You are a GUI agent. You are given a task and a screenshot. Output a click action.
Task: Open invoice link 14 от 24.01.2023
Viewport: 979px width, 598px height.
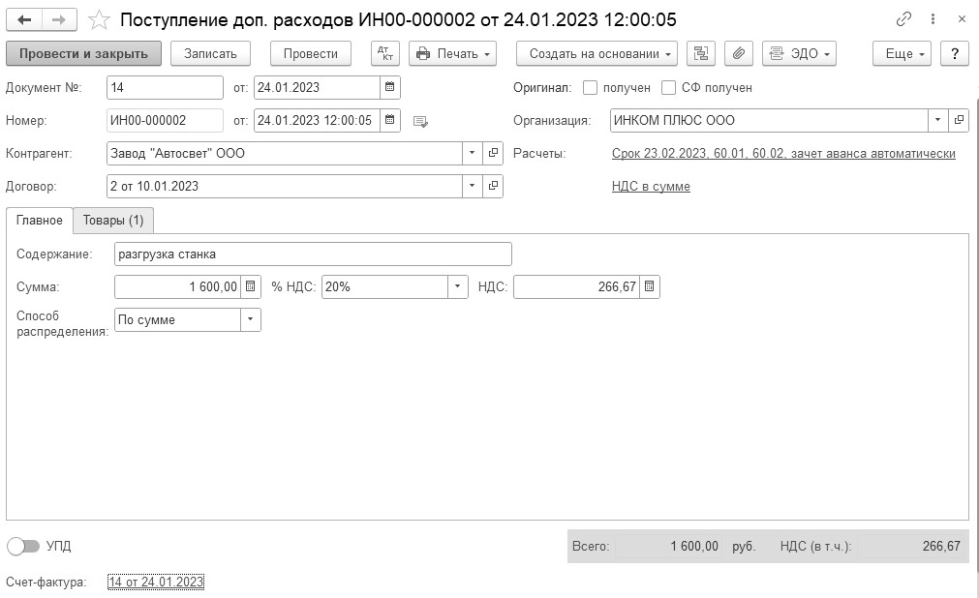156,582
